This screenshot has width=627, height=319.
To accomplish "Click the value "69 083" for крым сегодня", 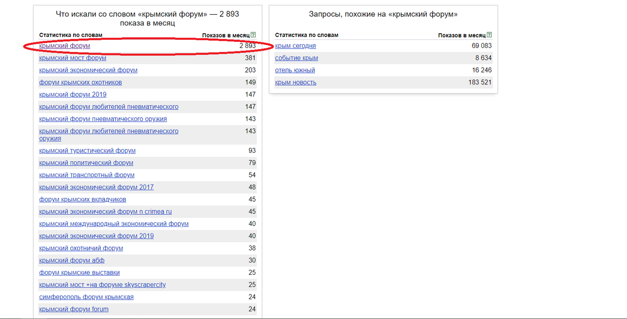I will [x=482, y=46].
